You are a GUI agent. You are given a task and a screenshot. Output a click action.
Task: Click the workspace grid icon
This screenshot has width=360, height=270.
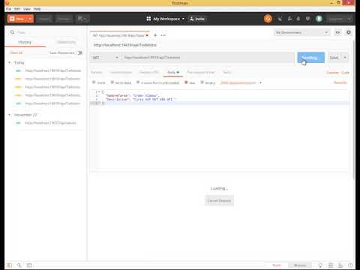[x=148, y=19]
